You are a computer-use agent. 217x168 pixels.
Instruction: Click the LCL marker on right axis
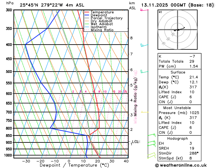pyautogui.click(x=136, y=142)
